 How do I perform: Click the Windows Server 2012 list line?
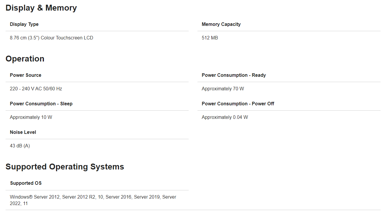93,197
